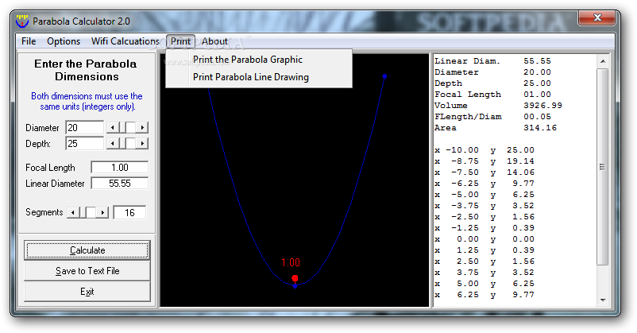The height and width of the screenshot is (333, 637).
Task: Click the Diameter slider thumb
Action: pyautogui.click(x=130, y=128)
